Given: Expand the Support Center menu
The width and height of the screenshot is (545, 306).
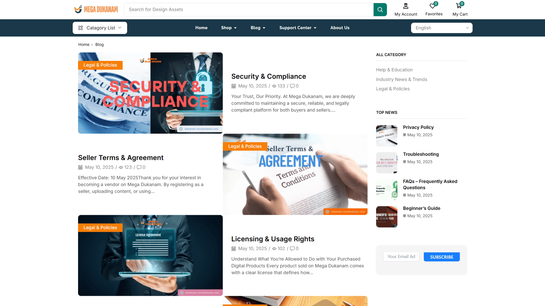Looking at the screenshot, I should click(298, 28).
